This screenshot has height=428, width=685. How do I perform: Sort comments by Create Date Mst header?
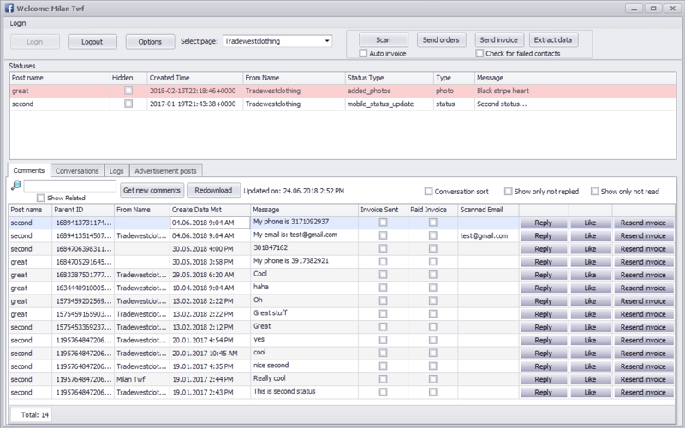(x=210, y=210)
